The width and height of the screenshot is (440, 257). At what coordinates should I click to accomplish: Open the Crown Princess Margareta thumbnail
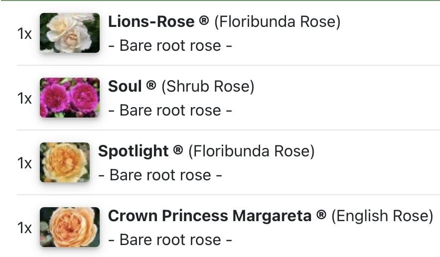click(70, 227)
